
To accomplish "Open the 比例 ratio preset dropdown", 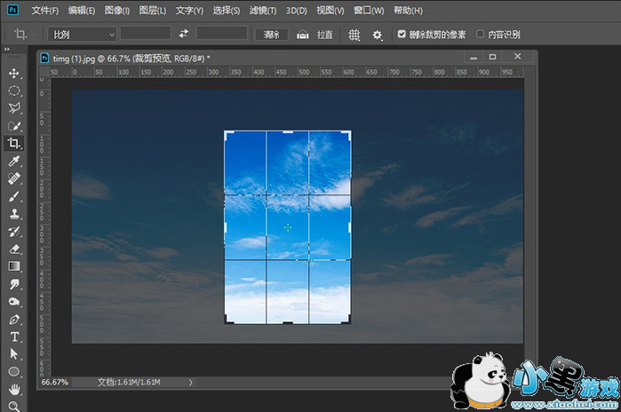I will click(x=83, y=35).
